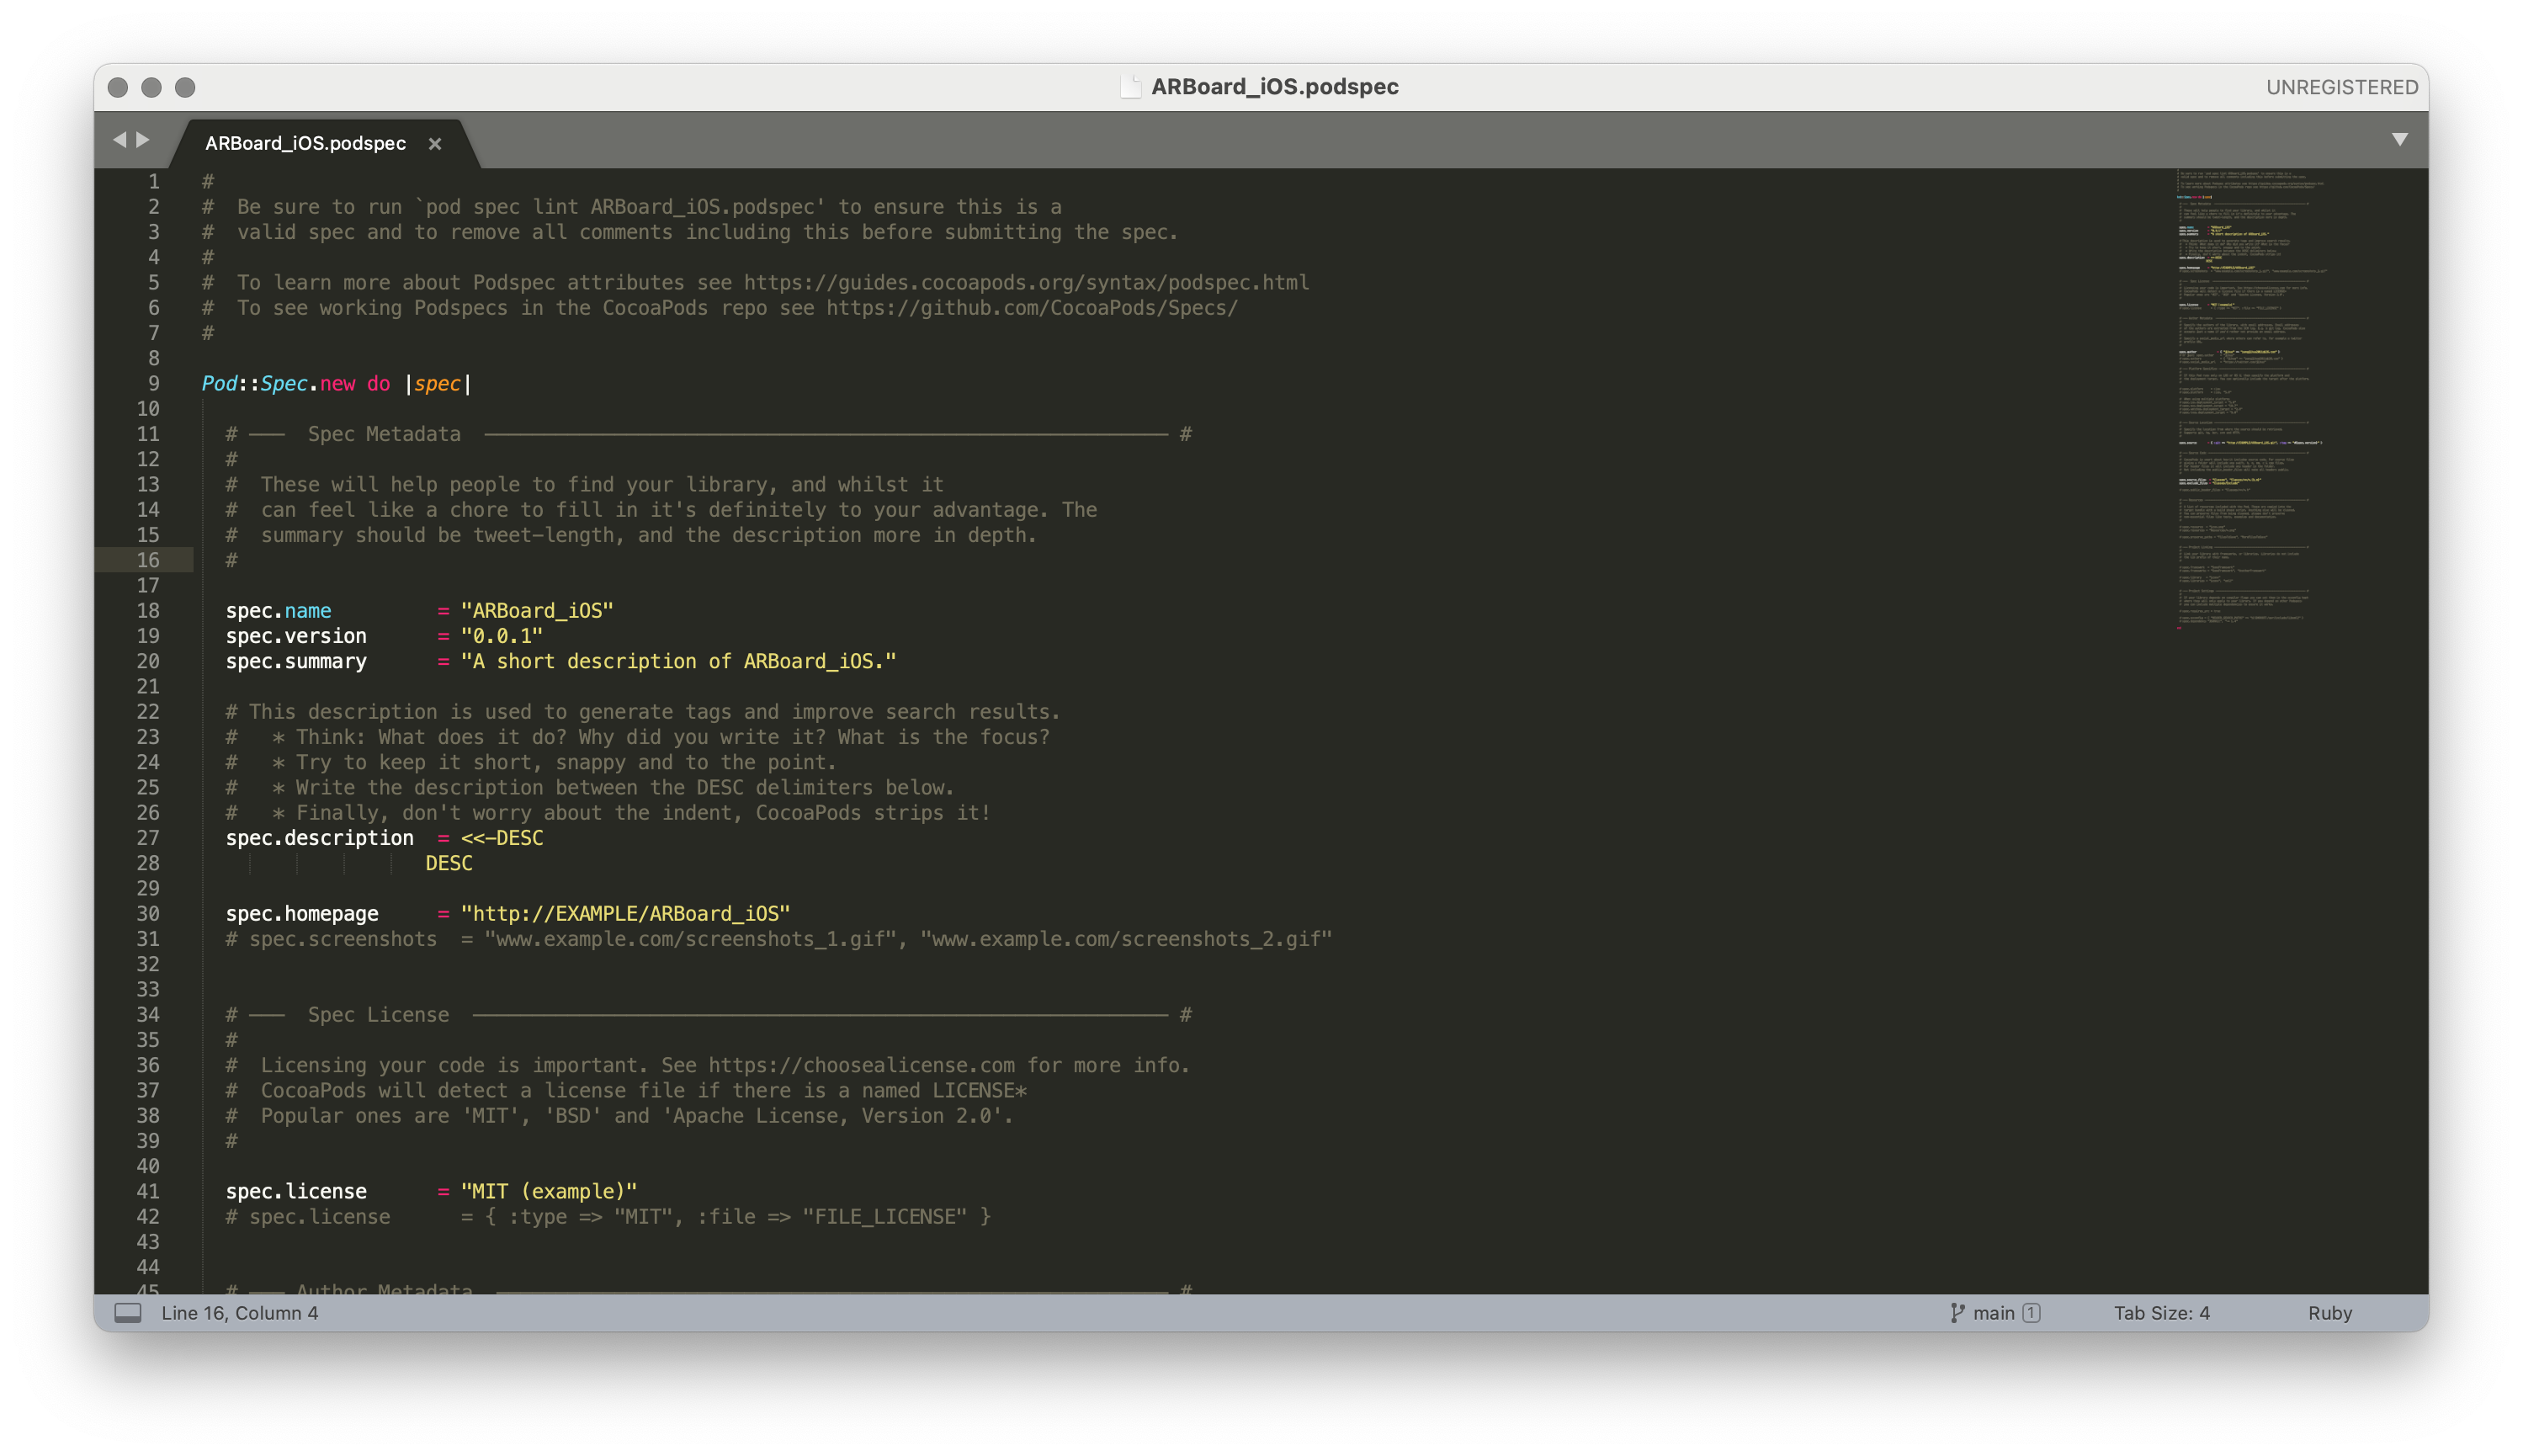
Task: Close the ARBoard_iOS.podspec tab
Action: (x=435, y=144)
